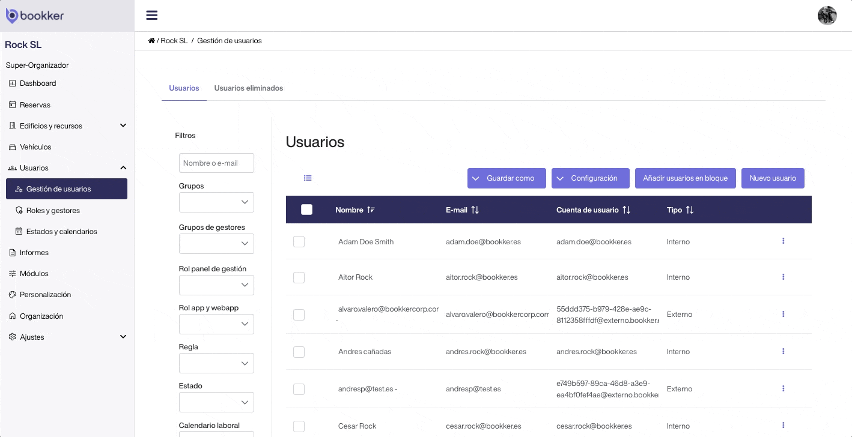Click Añadir usuarios en bloque
This screenshot has height=437, width=852.
point(685,178)
